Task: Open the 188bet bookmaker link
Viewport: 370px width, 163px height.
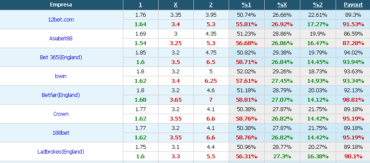Action: [61, 133]
